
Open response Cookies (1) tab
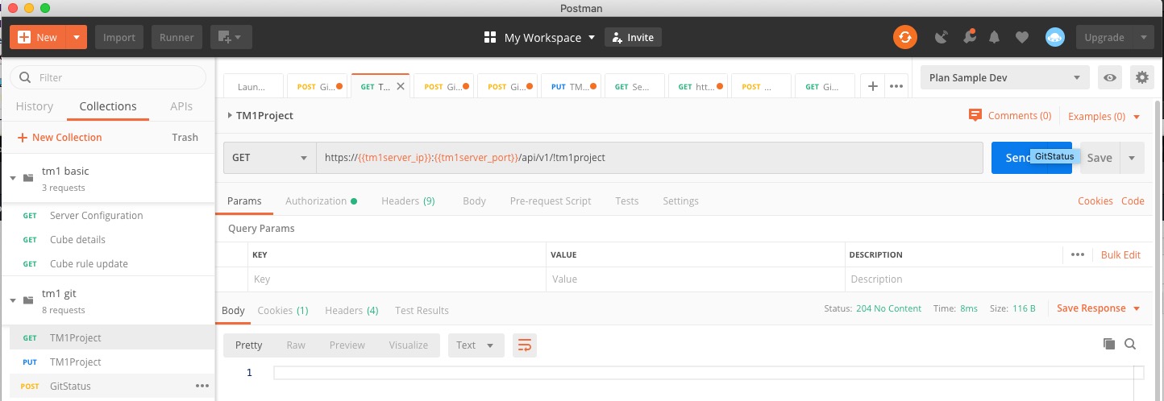(x=283, y=310)
